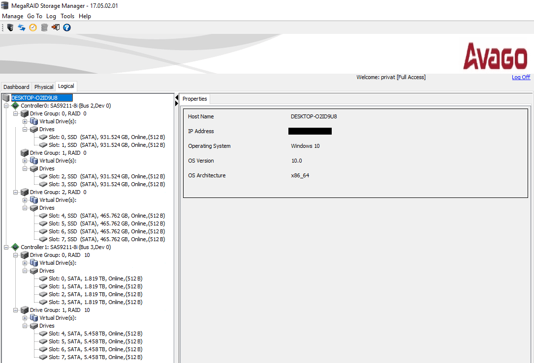Click Virtual Drive(s) cylinder icon under Drive Group 2
The width and height of the screenshot is (534, 363).
click(34, 200)
